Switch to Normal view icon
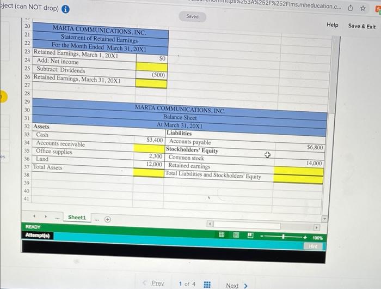The height and width of the screenshot is (289, 381). tap(222, 234)
